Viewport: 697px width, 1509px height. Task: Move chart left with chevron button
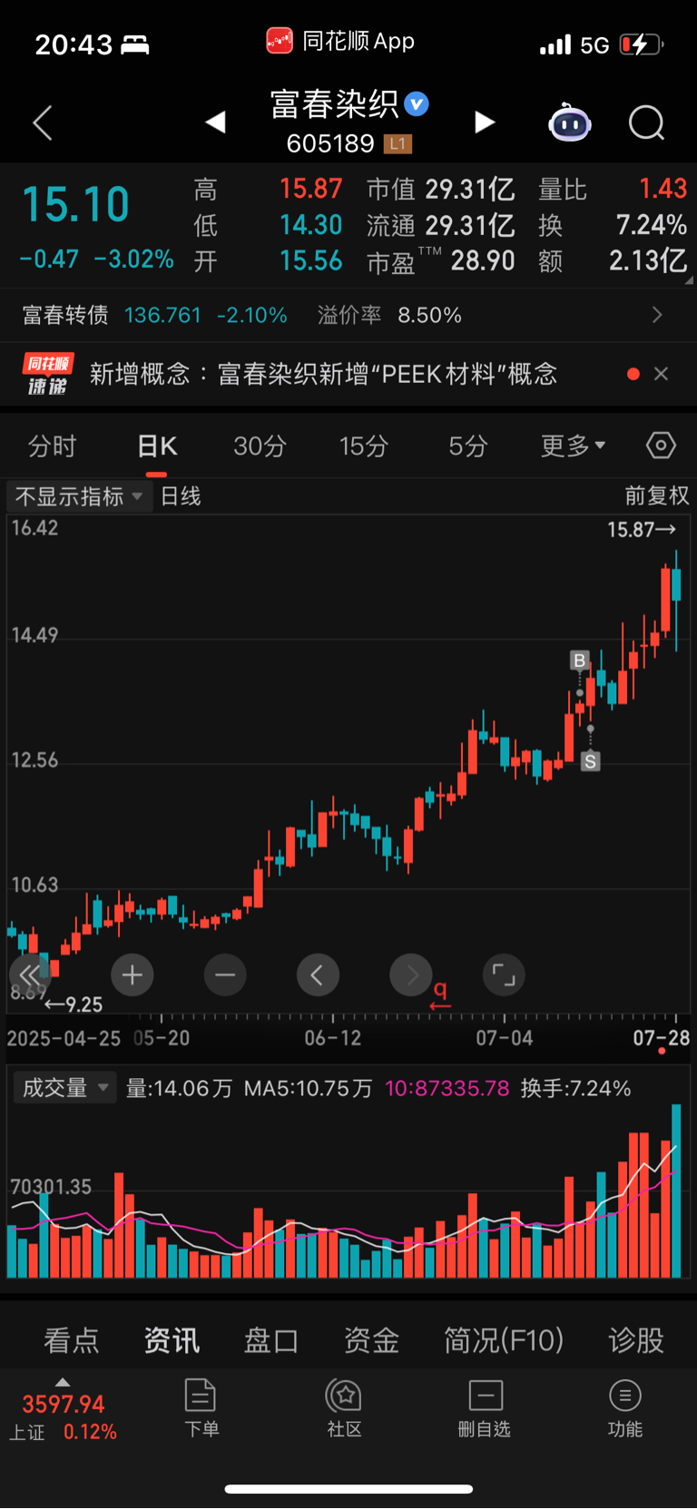point(318,975)
